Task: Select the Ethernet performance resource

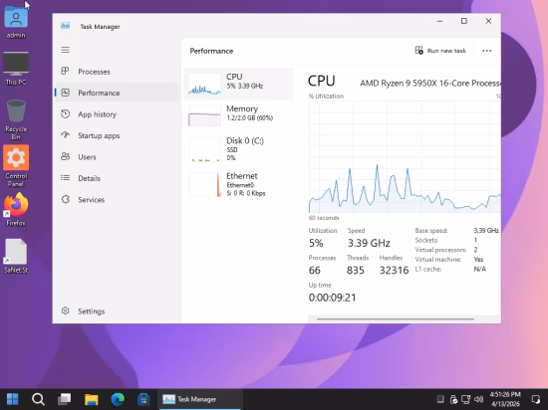Action: coord(238,184)
